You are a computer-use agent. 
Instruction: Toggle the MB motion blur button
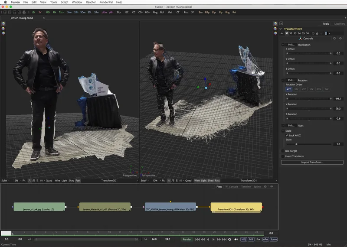[251, 239]
